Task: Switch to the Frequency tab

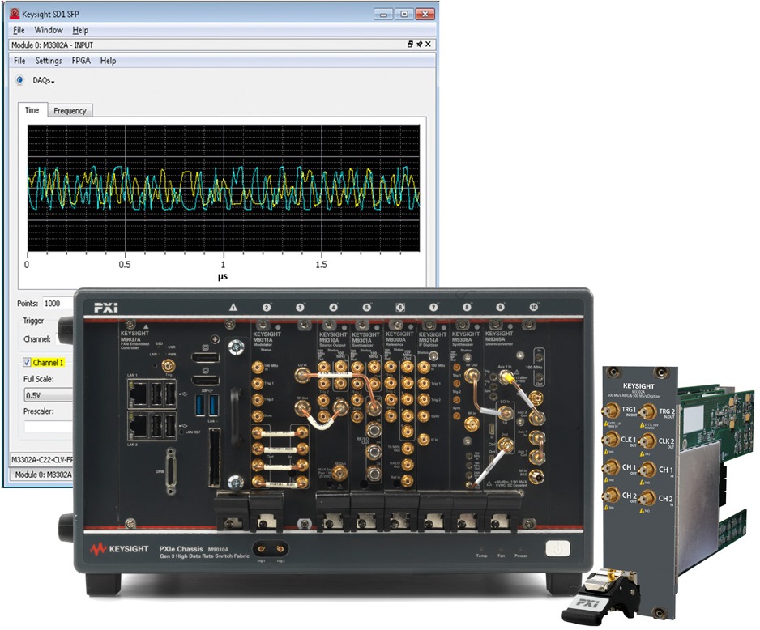Action: point(70,111)
